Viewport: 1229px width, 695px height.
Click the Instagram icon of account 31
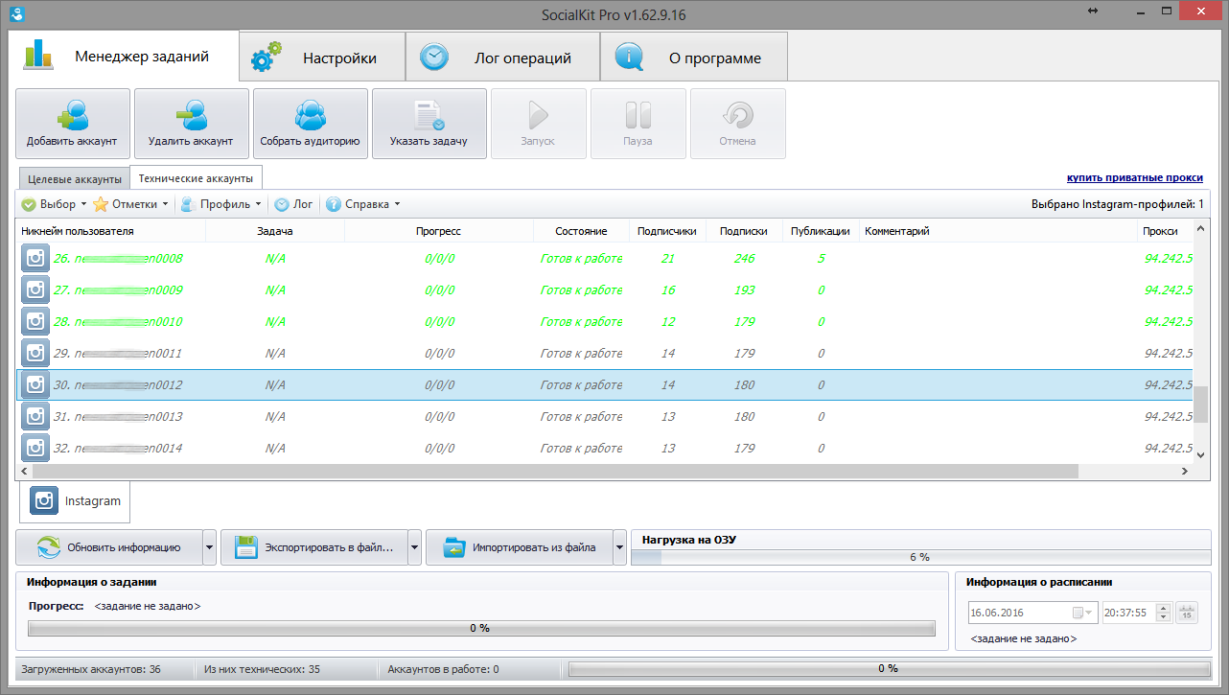coord(35,417)
